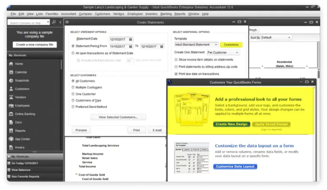
Task: Open the search box dropdown arrow
Action: tap(48, 22)
